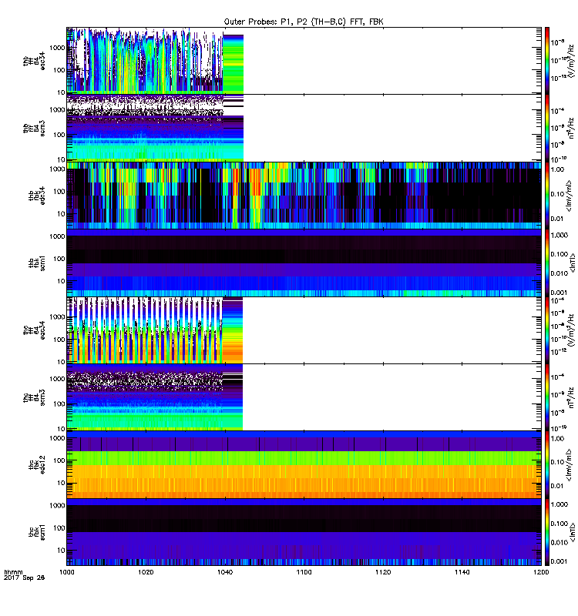The height and width of the screenshot is (616, 578).
Task: Click the y-axis "1000" tick of the thc fbk scm1 panel
Action: pyautogui.click(x=57, y=506)
